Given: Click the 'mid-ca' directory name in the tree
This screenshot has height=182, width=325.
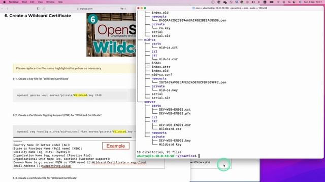Looking at the screenshot, I should point(150,39).
